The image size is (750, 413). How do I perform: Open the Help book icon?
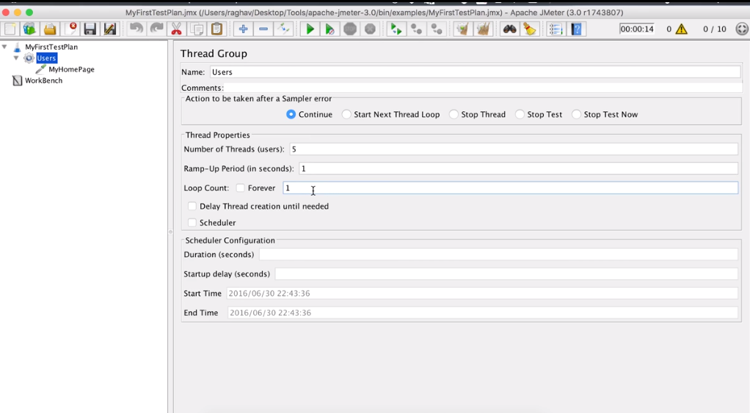576,29
